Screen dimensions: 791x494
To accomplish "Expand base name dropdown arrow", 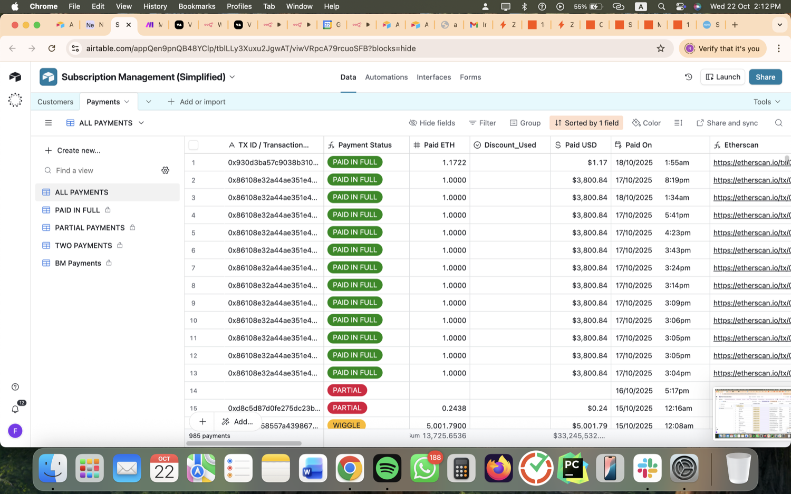I will coord(232,77).
